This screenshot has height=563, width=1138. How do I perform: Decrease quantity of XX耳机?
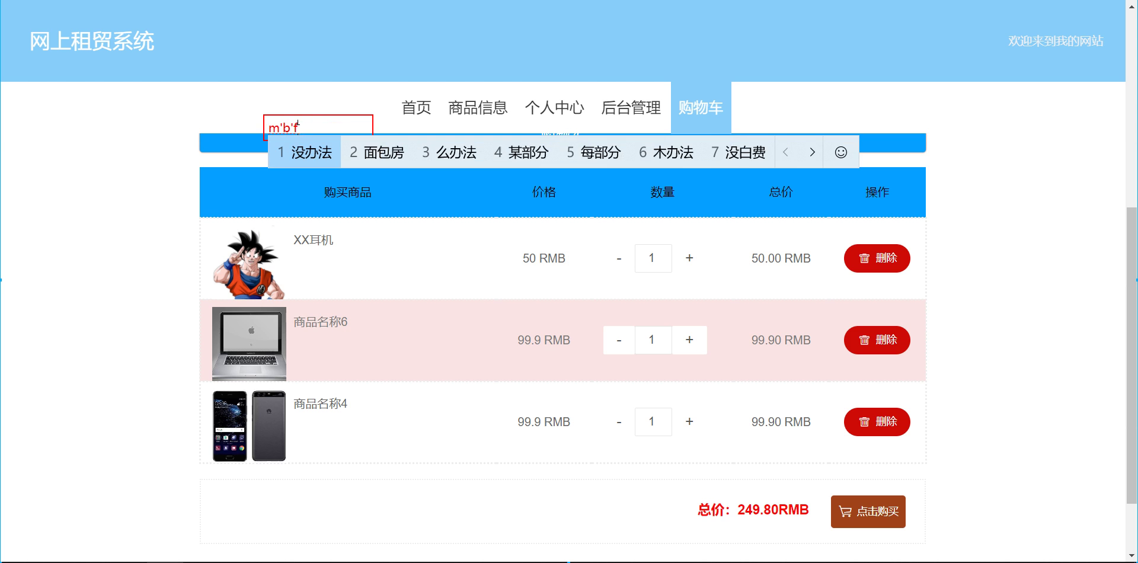coord(619,258)
